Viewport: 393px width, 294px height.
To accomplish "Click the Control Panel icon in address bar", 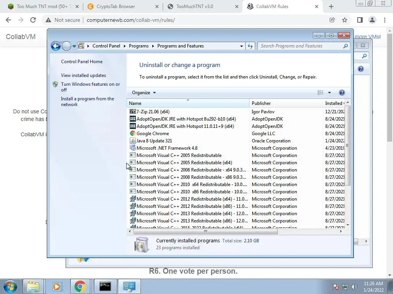I will (x=81, y=46).
